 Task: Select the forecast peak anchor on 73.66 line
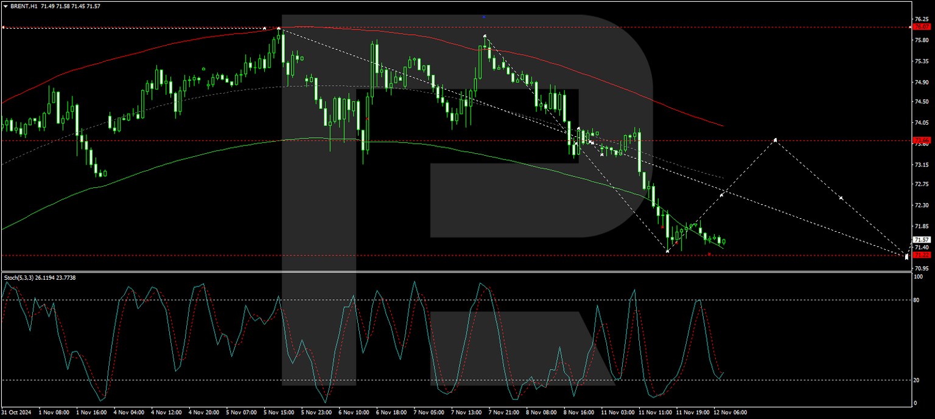pos(776,140)
